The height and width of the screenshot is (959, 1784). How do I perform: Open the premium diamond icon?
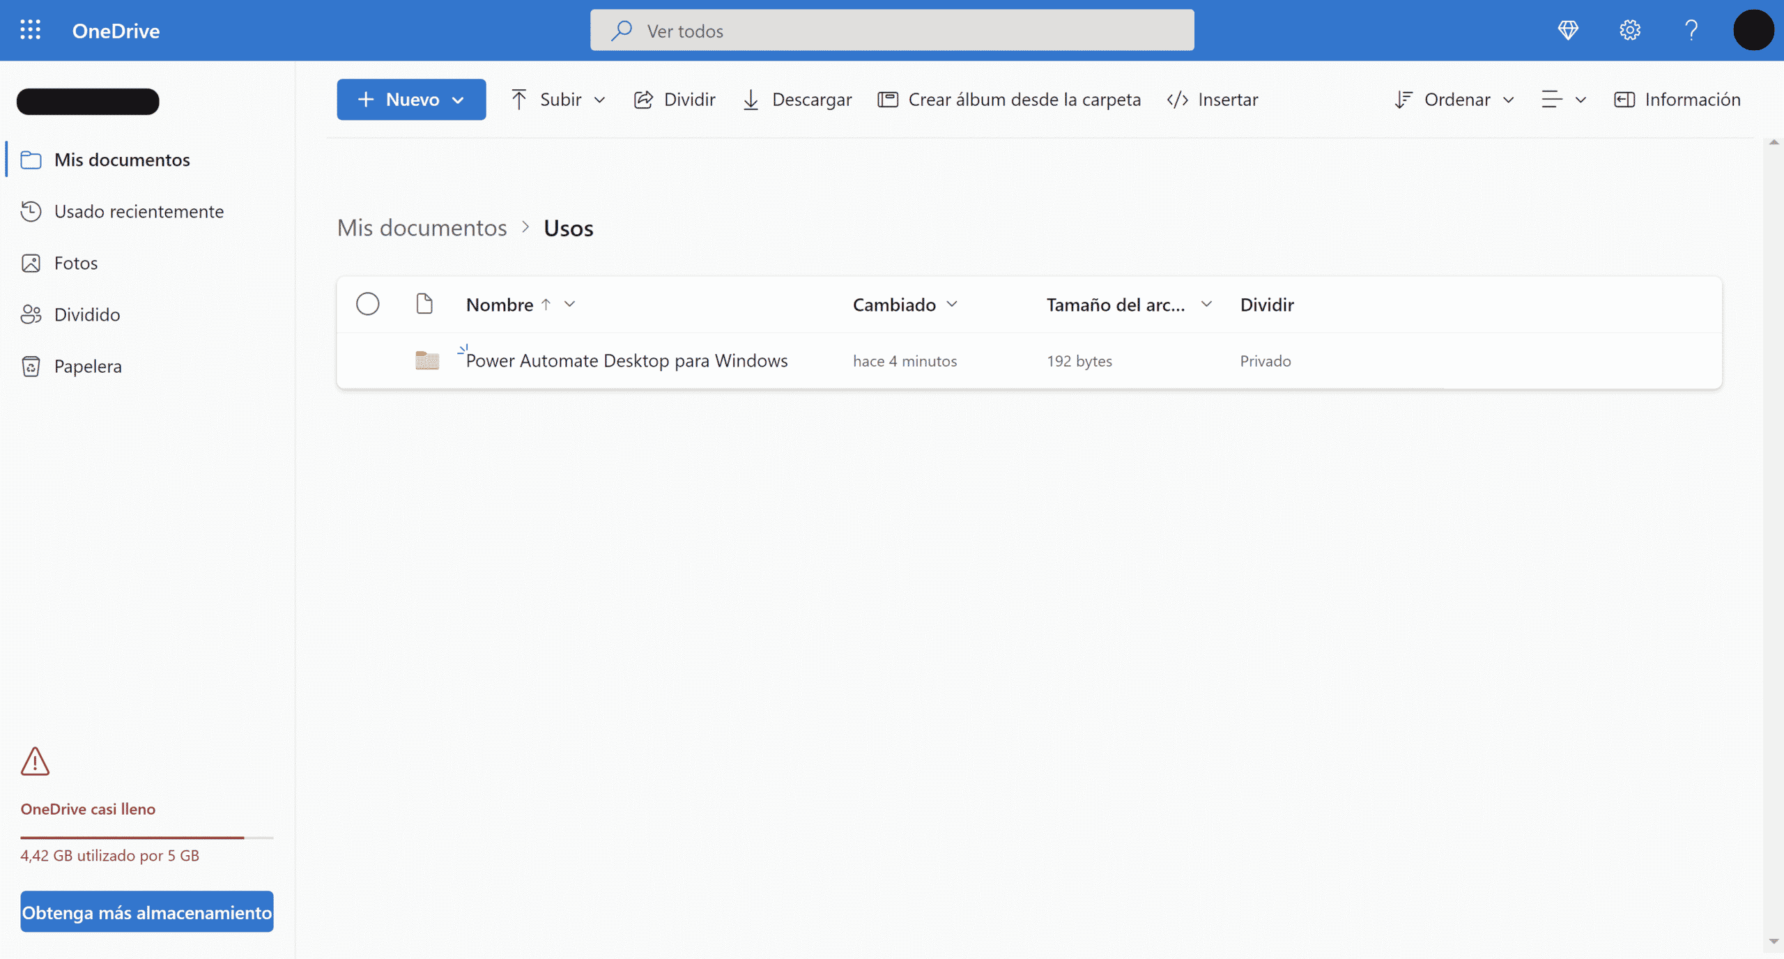[1568, 30]
